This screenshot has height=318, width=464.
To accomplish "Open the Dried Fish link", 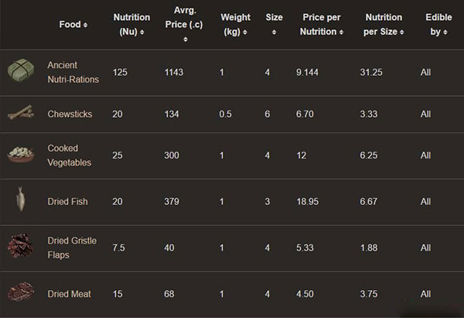I will [x=67, y=202].
